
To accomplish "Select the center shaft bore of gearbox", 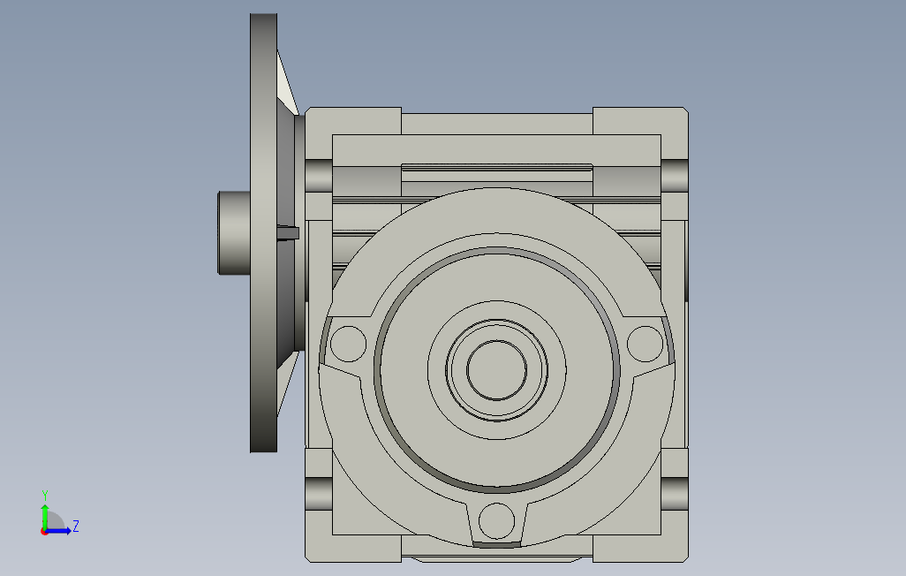I will point(497,370).
